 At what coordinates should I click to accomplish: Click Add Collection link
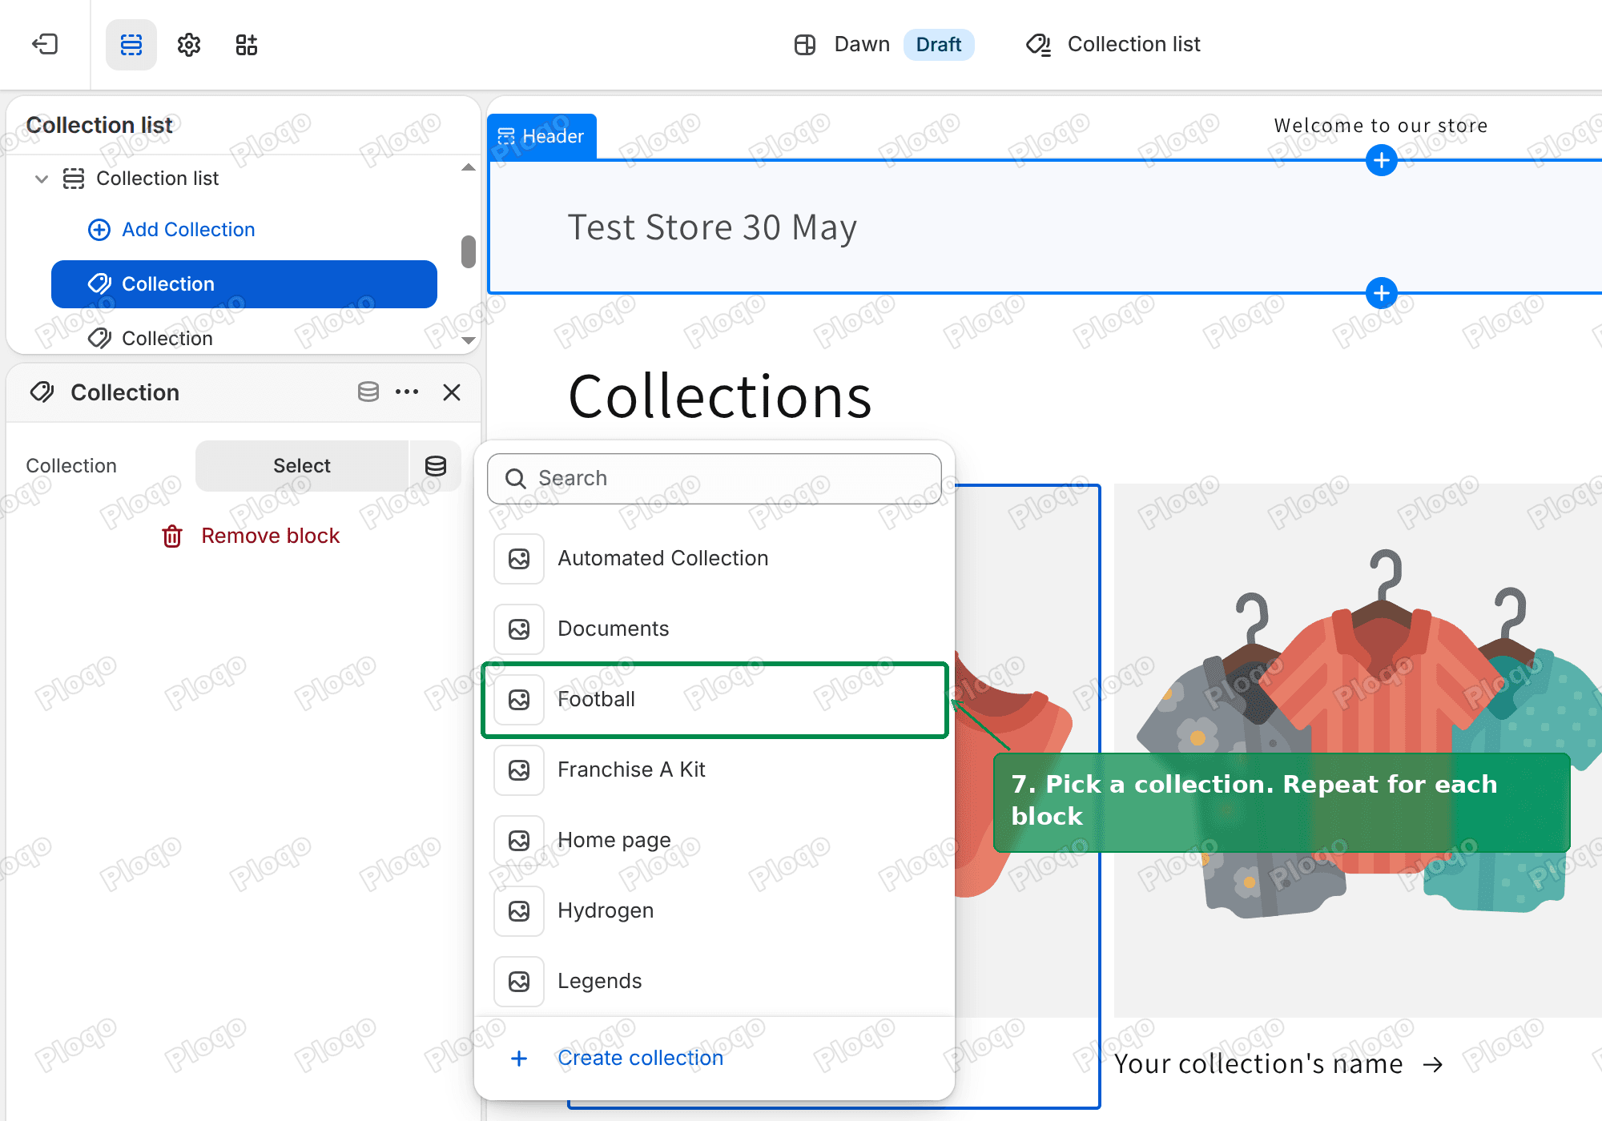click(188, 230)
